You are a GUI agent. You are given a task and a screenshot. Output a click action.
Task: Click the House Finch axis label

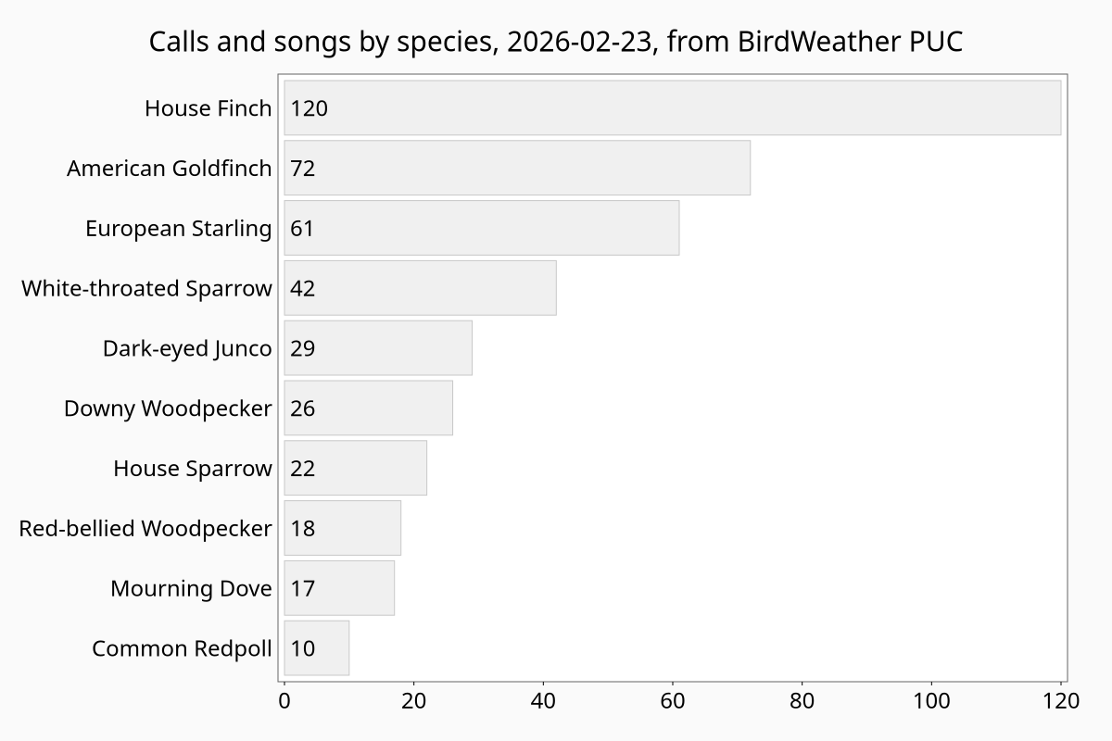(208, 108)
